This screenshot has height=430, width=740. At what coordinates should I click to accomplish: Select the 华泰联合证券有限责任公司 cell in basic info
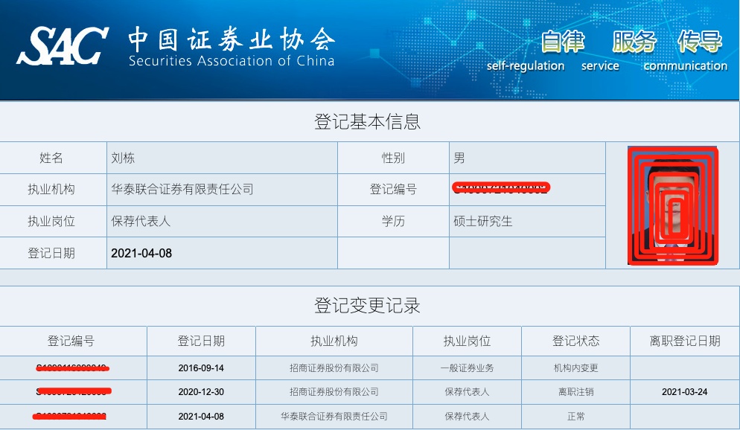click(x=182, y=189)
